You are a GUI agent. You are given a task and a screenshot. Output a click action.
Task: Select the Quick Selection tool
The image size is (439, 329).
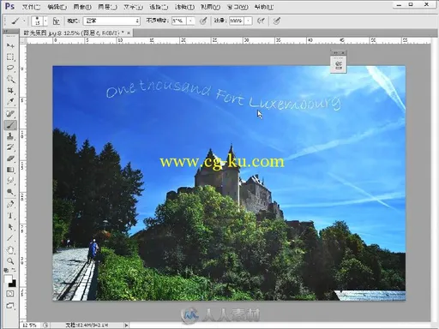[x=10, y=79]
